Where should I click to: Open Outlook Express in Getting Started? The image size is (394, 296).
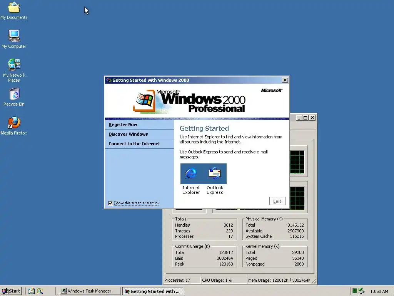coord(215,174)
